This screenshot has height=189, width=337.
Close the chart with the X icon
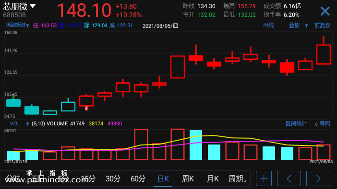[325, 11]
